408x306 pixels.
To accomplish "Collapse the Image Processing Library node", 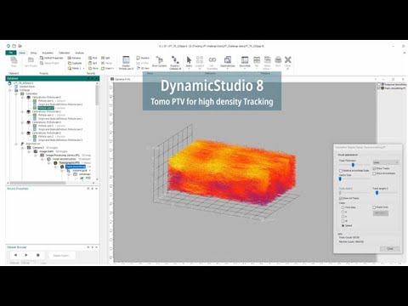I will [36, 156].
